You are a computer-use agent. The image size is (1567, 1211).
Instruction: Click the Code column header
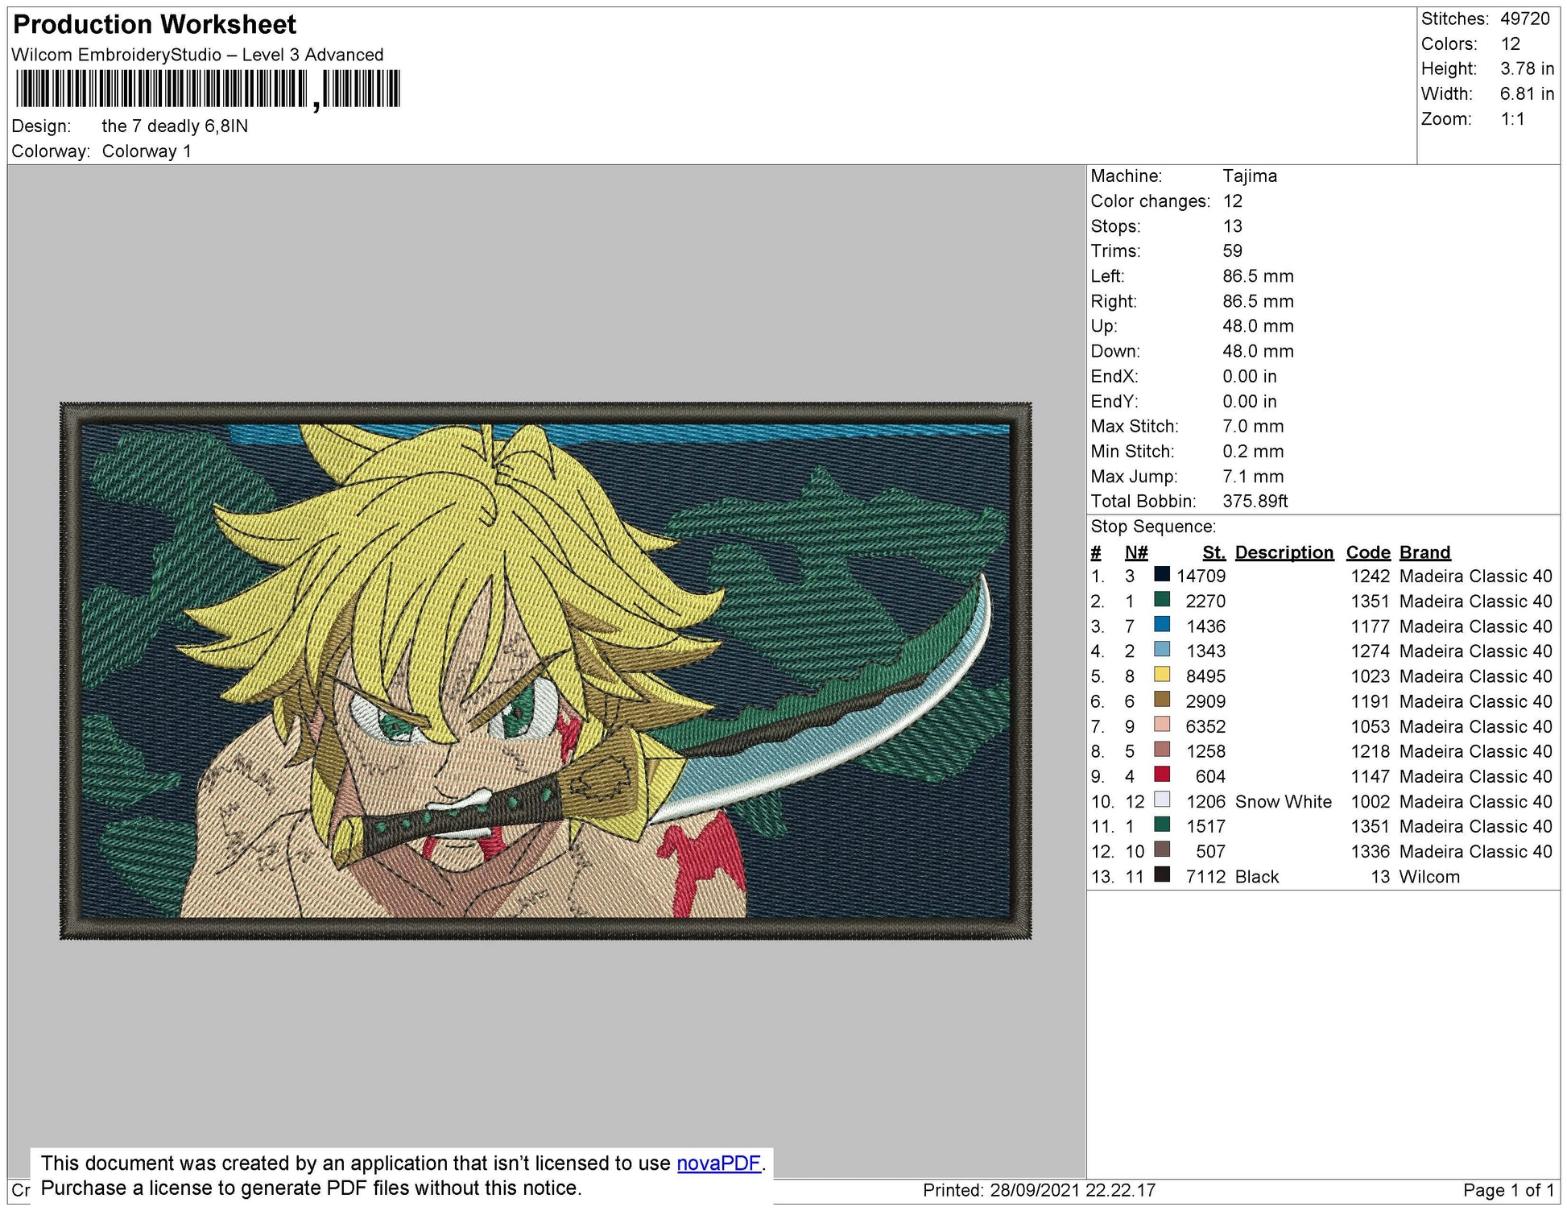(1368, 552)
